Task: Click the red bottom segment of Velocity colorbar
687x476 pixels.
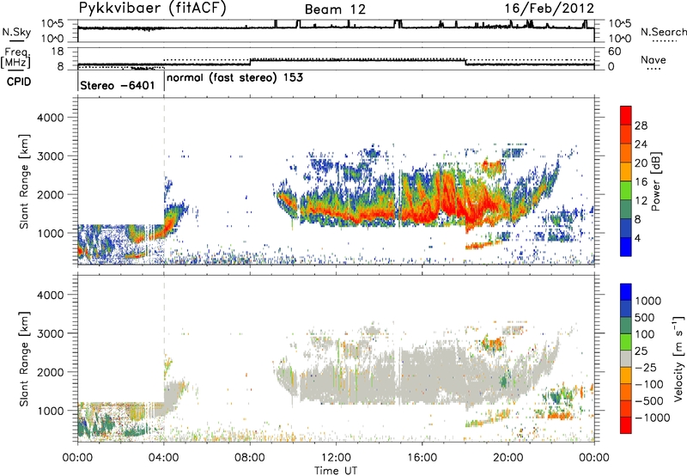Action: (x=626, y=425)
